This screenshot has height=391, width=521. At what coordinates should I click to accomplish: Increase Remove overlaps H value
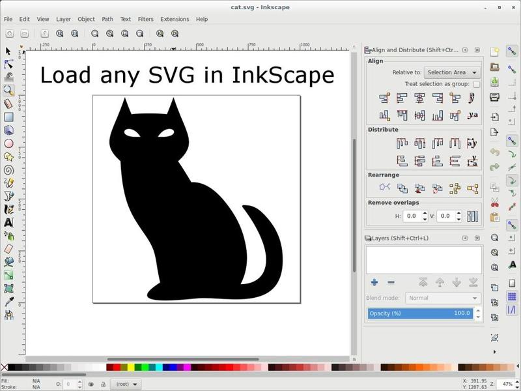(x=425, y=213)
